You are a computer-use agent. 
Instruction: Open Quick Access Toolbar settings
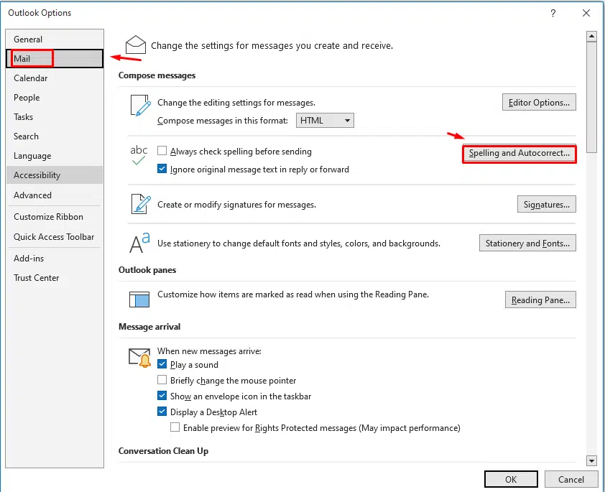coord(55,237)
